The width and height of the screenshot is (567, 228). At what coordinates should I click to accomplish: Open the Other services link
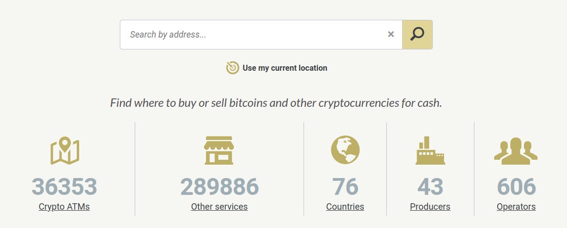219,207
